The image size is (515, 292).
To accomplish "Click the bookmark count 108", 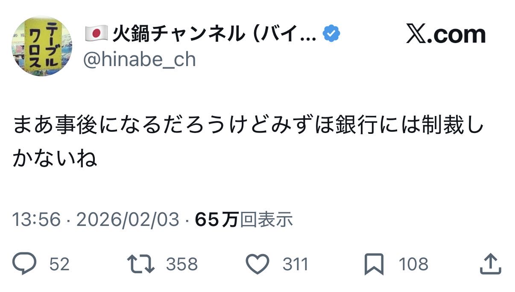I will coord(413,264).
